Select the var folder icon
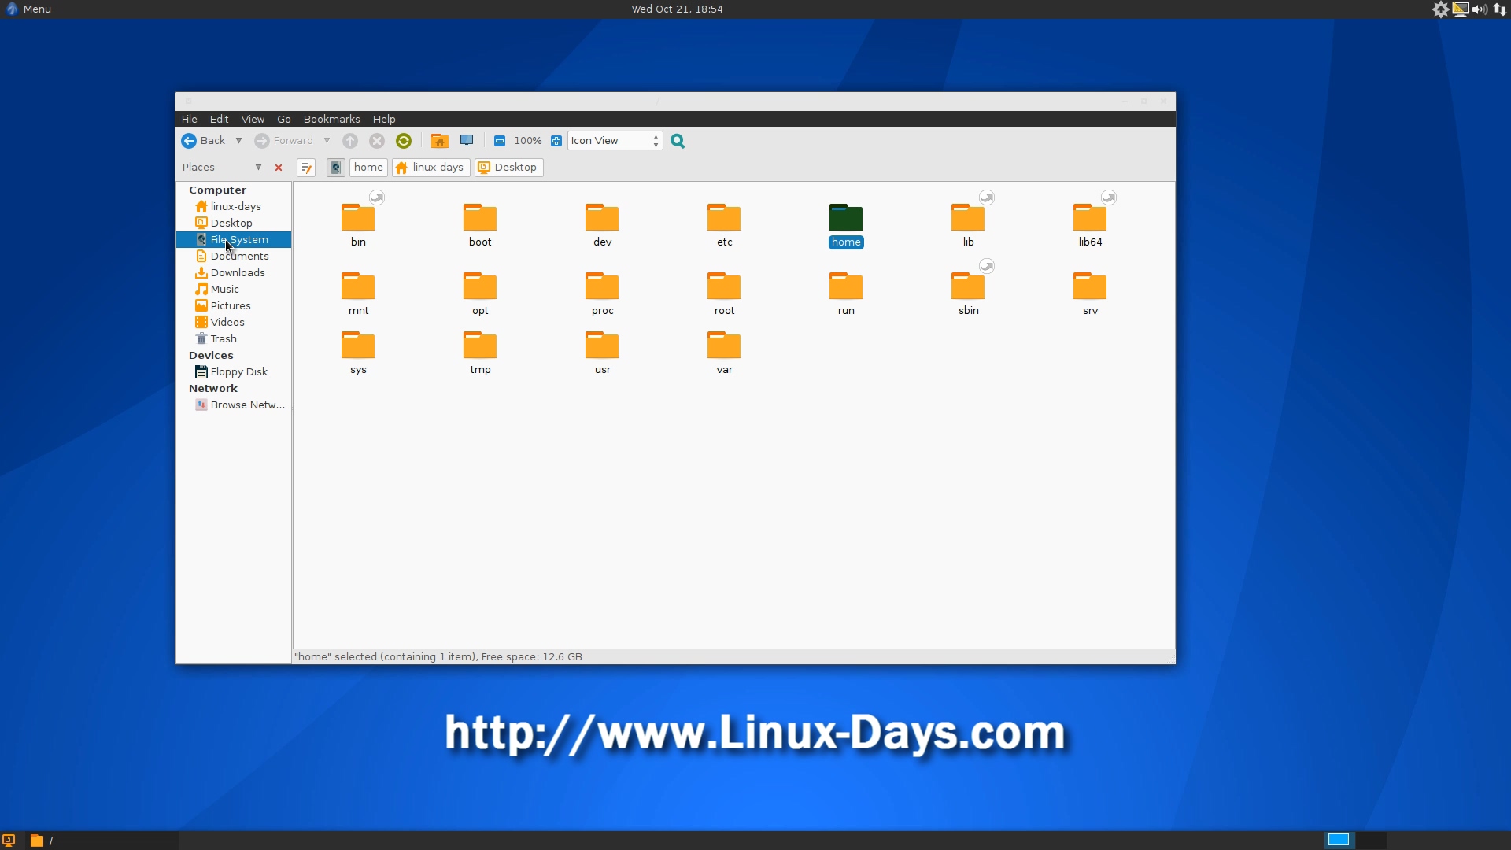The width and height of the screenshot is (1511, 850). coord(724,345)
